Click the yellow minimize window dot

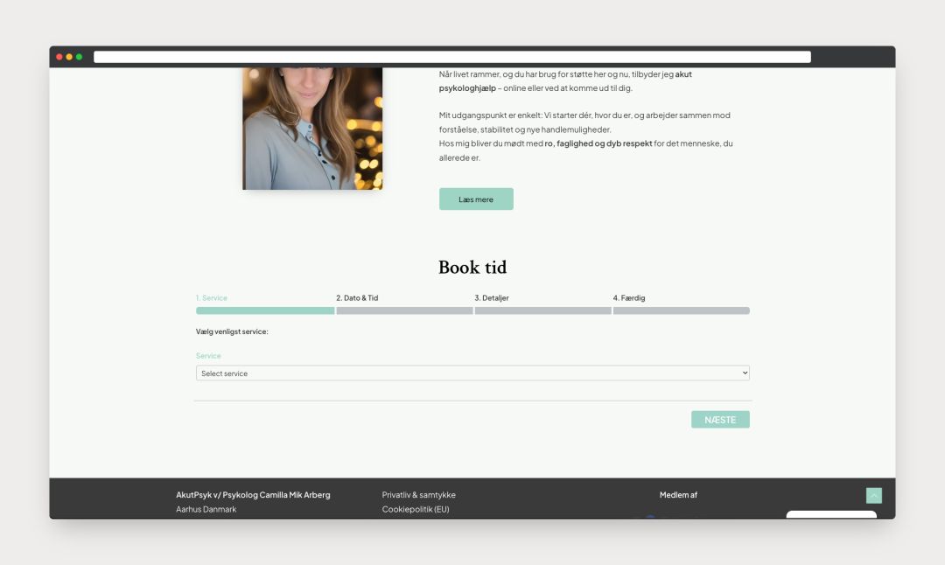(x=69, y=57)
